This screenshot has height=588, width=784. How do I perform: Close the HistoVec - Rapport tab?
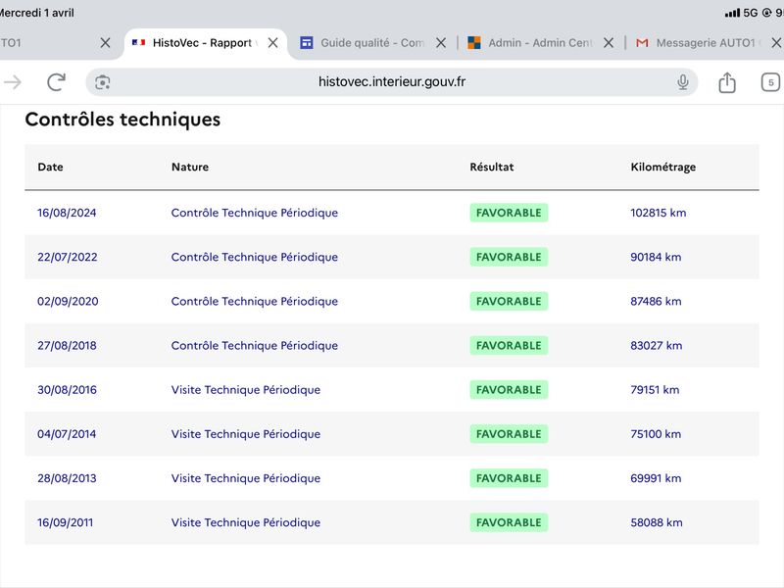(x=273, y=43)
